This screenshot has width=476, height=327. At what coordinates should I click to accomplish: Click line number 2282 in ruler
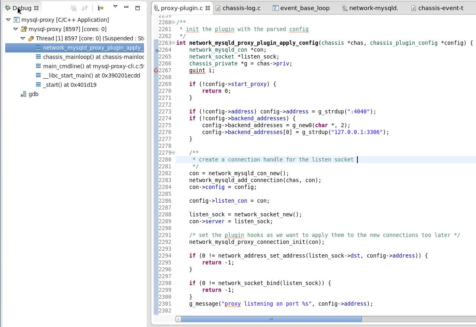click(165, 173)
